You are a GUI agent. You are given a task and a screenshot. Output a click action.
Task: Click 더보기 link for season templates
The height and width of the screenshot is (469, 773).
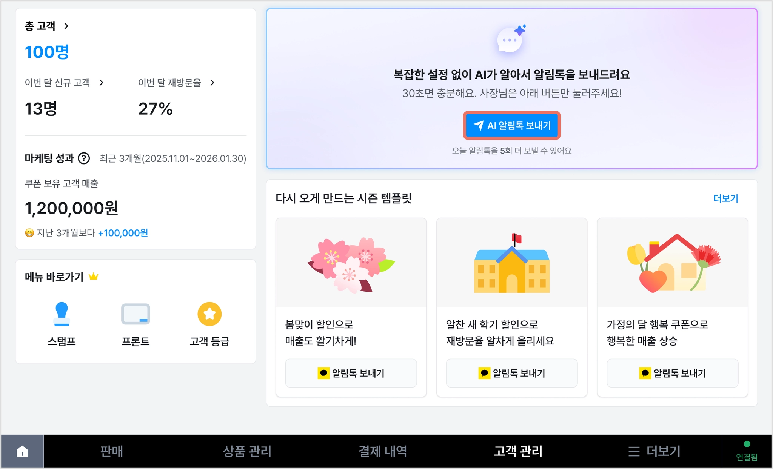[726, 198]
